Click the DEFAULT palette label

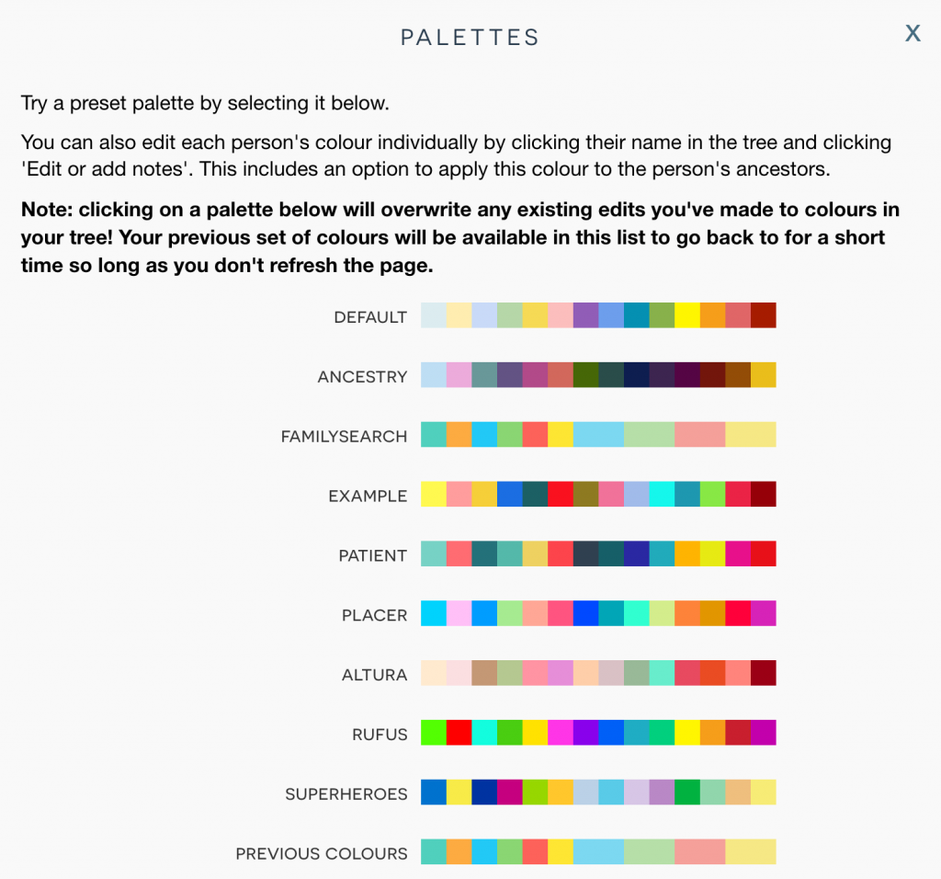tap(370, 316)
